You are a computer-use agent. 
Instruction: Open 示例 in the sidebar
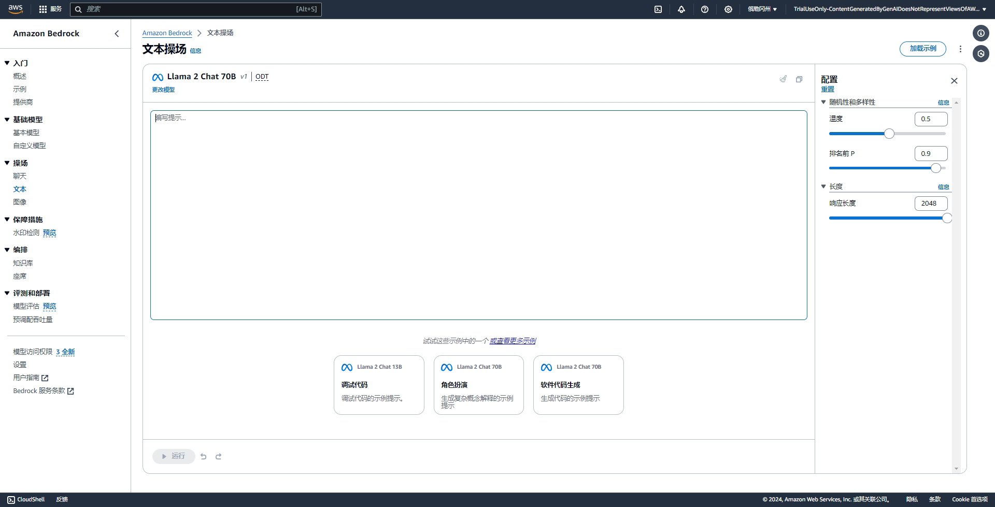[20, 89]
